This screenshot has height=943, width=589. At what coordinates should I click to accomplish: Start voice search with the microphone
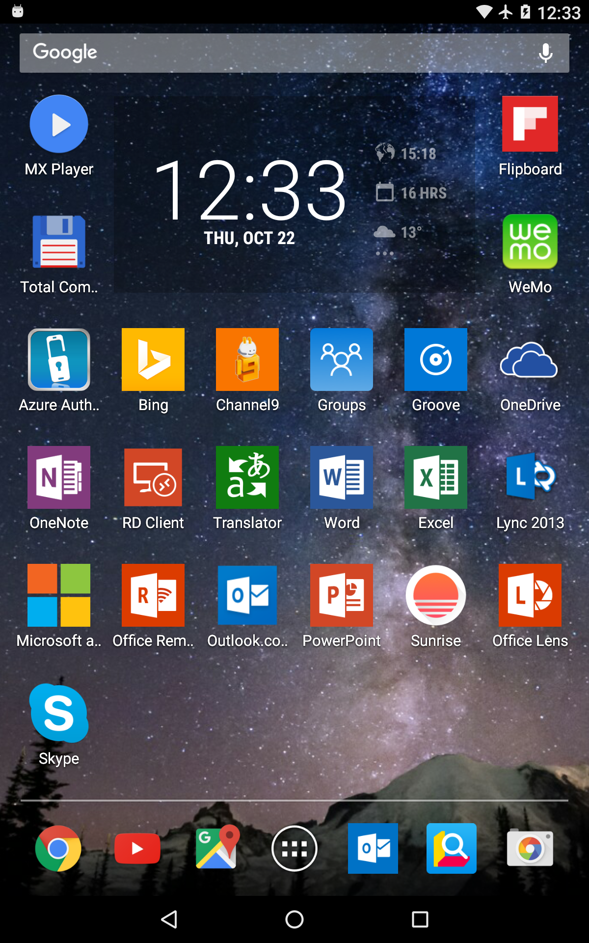click(x=546, y=53)
